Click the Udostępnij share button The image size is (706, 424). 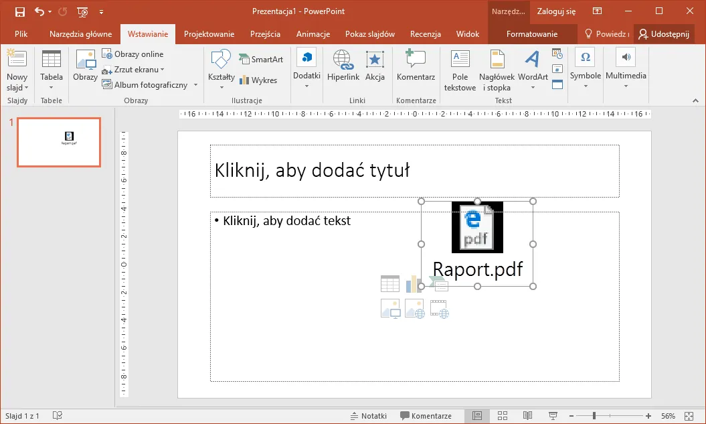(664, 33)
